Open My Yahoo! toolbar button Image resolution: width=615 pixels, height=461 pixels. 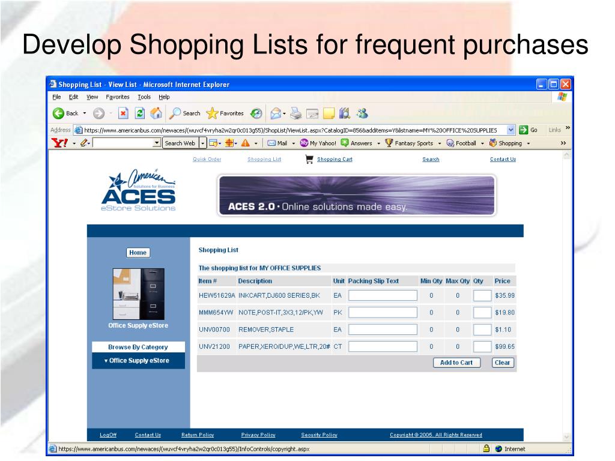click(318, 143)
